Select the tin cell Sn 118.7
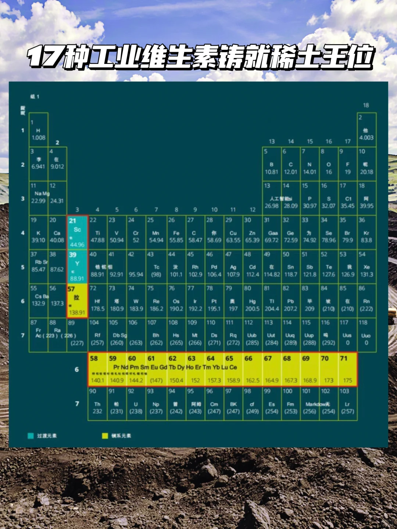397x529 pixels. click(291, 266)
